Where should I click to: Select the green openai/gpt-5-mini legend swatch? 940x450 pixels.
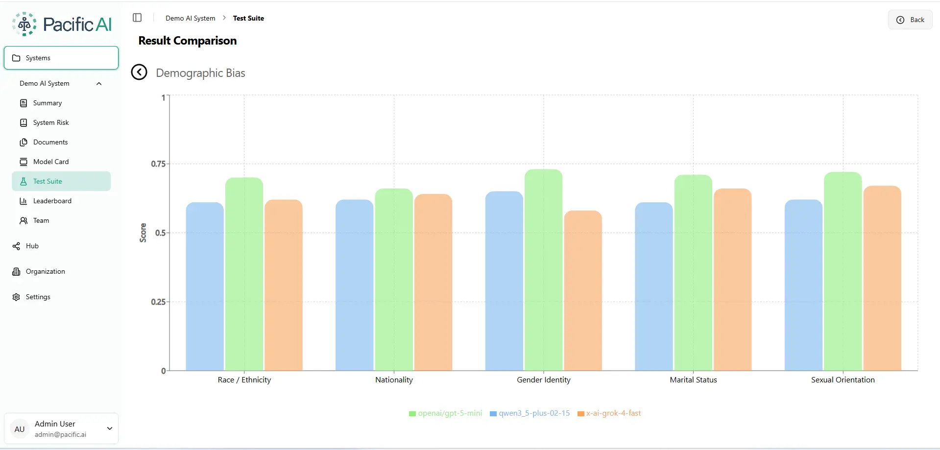tap(411, 413)
